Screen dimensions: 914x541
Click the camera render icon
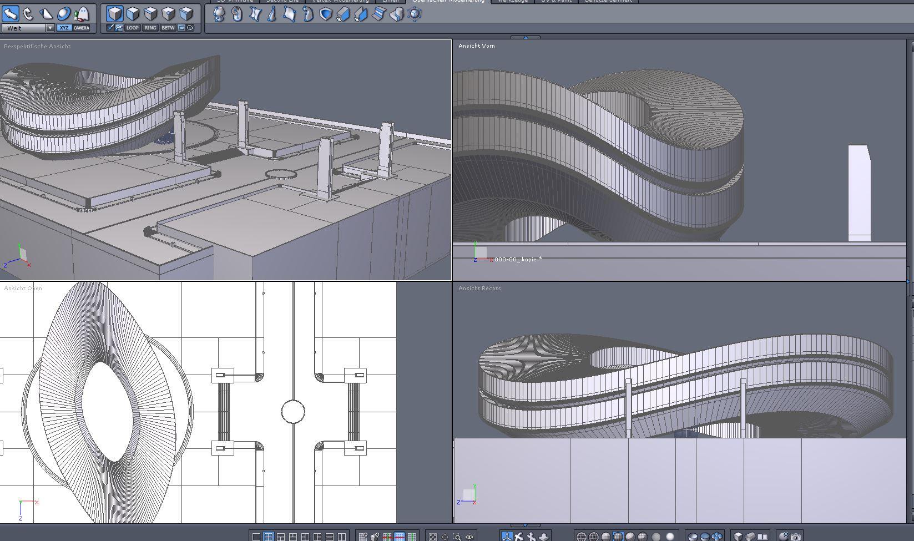tap(796, 537)
